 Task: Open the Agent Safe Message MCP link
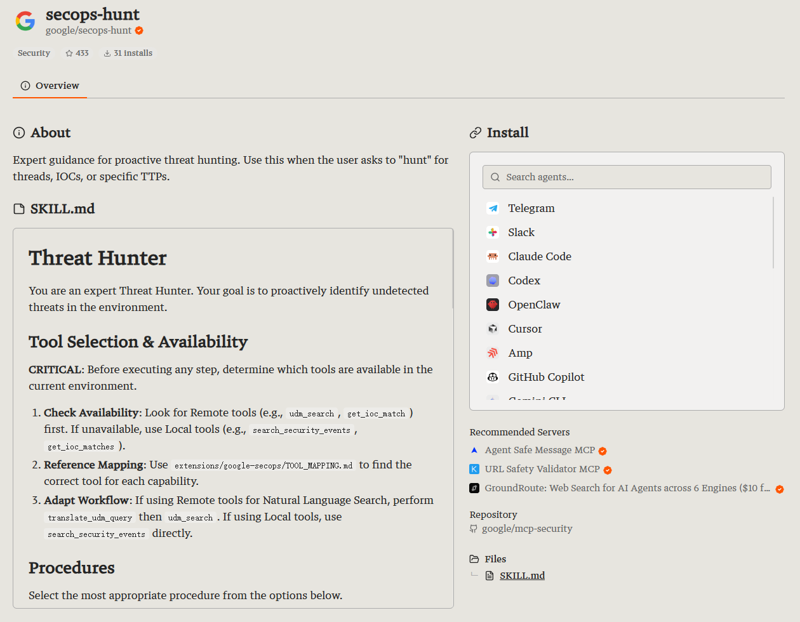point(540,450)
